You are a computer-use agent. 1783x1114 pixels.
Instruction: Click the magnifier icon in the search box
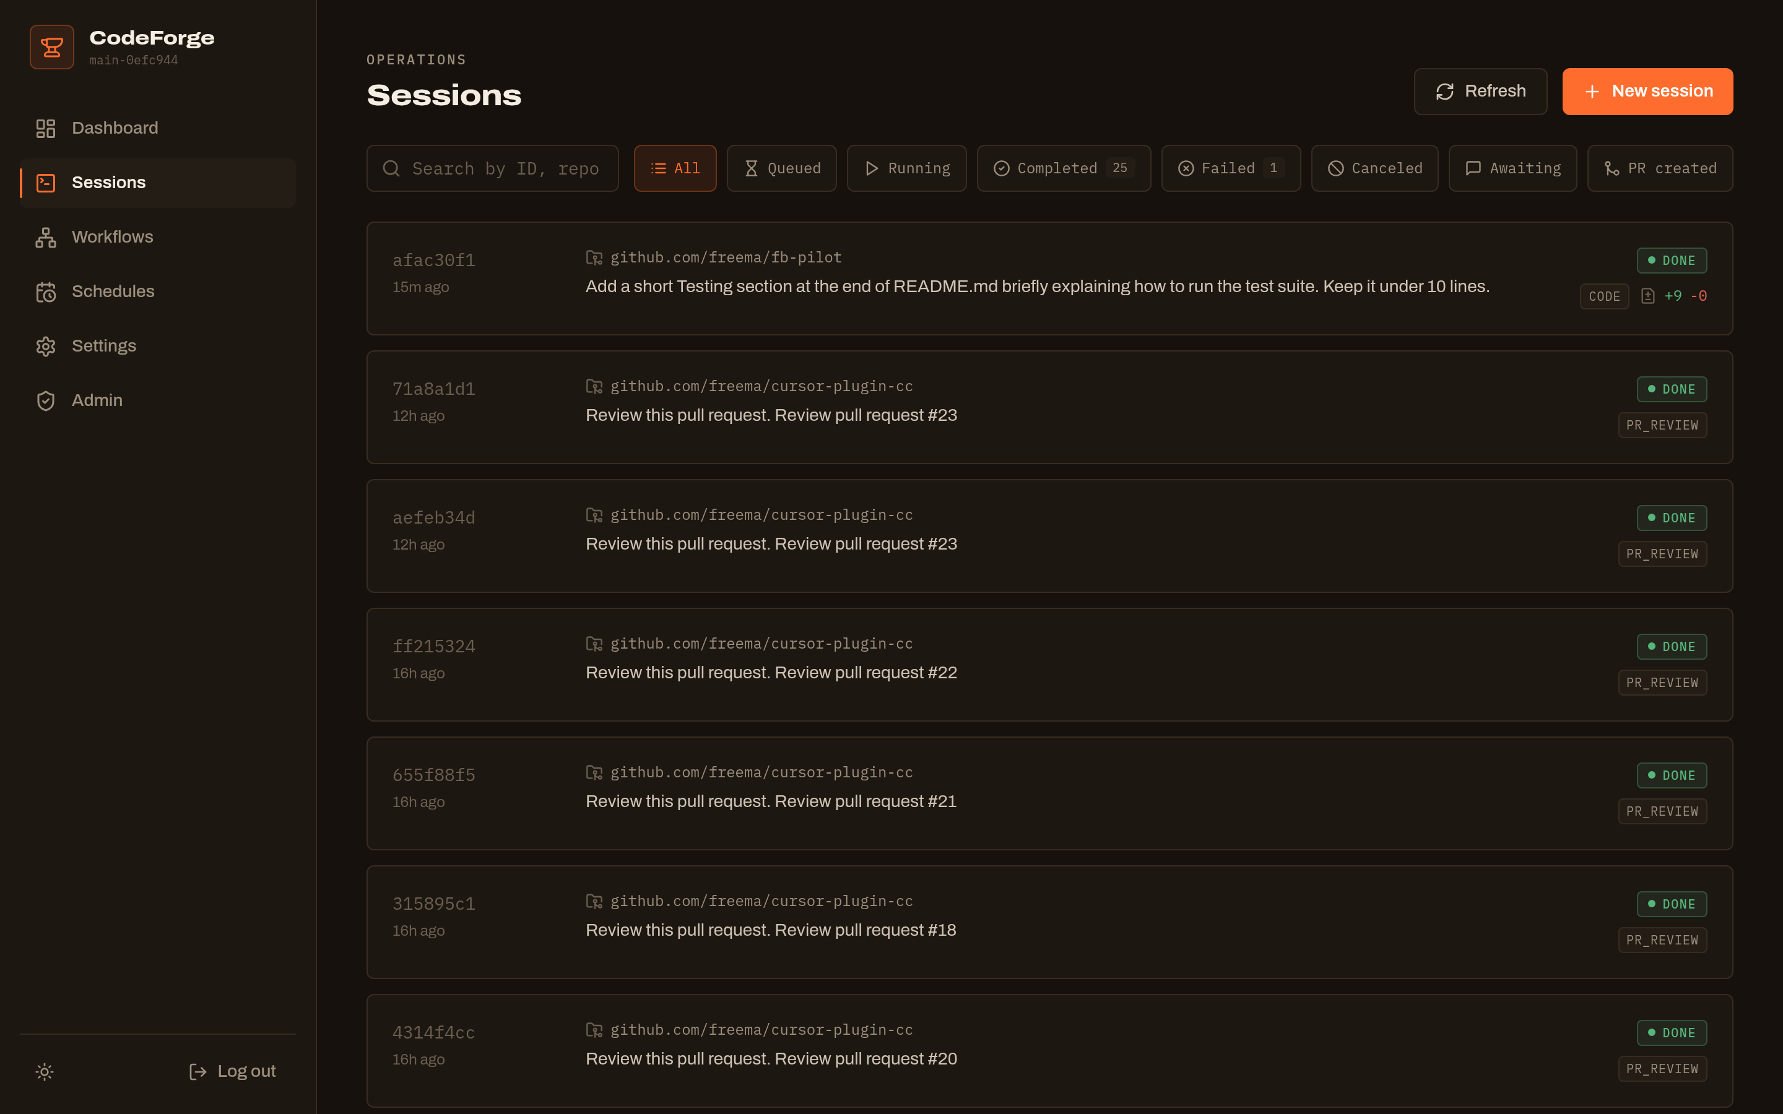pos(391,169)
